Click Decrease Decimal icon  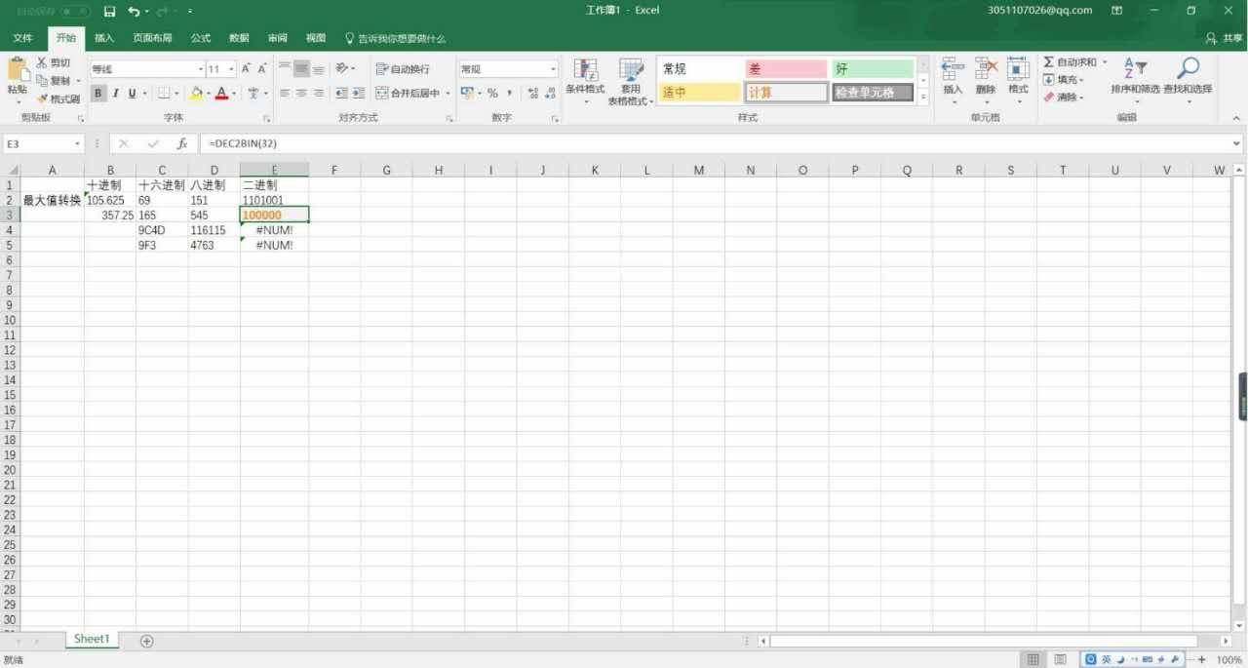[551, 94]
